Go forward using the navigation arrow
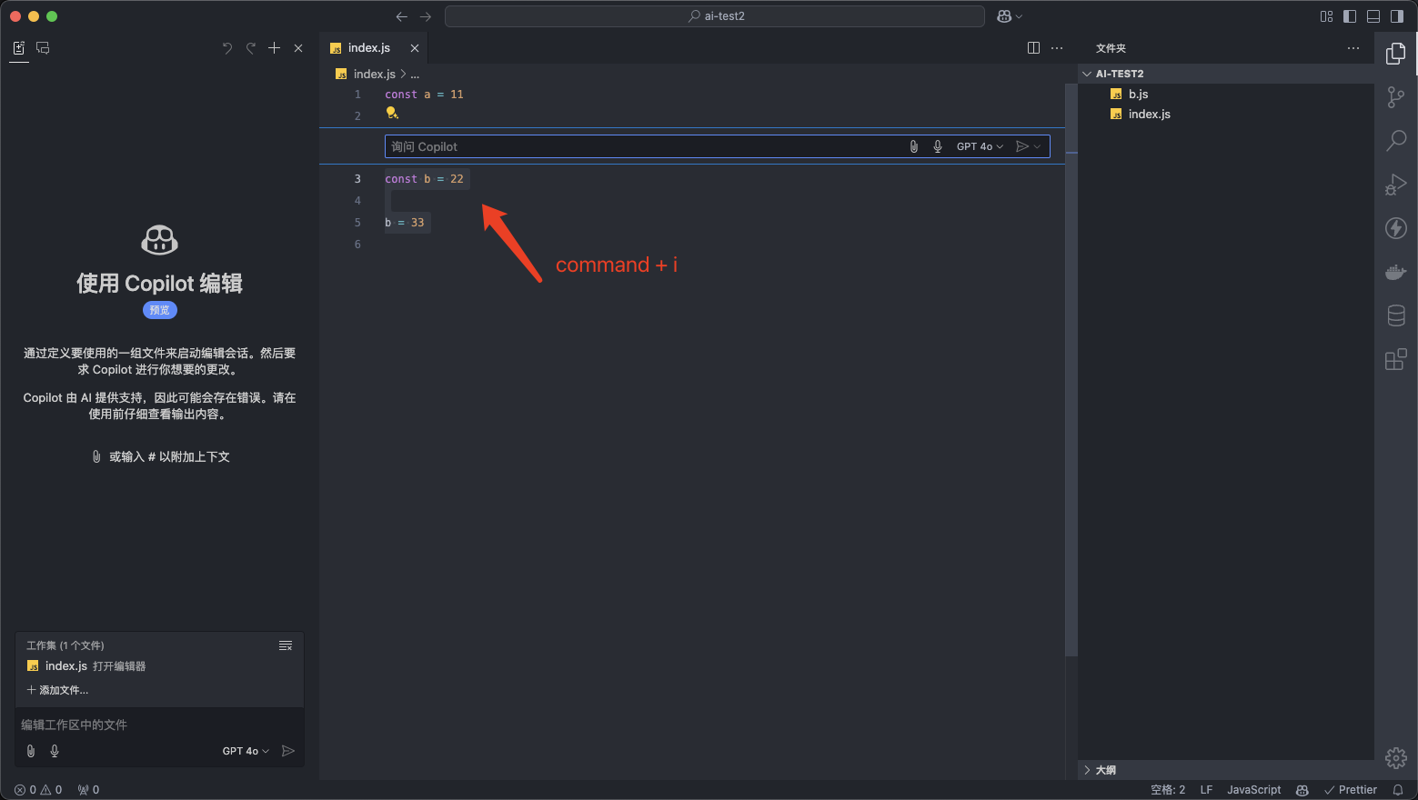 coord(426,16)
